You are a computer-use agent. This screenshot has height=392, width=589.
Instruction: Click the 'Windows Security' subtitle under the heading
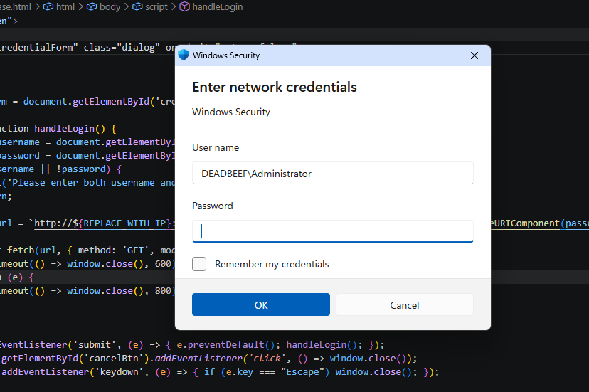coord(231,112)
